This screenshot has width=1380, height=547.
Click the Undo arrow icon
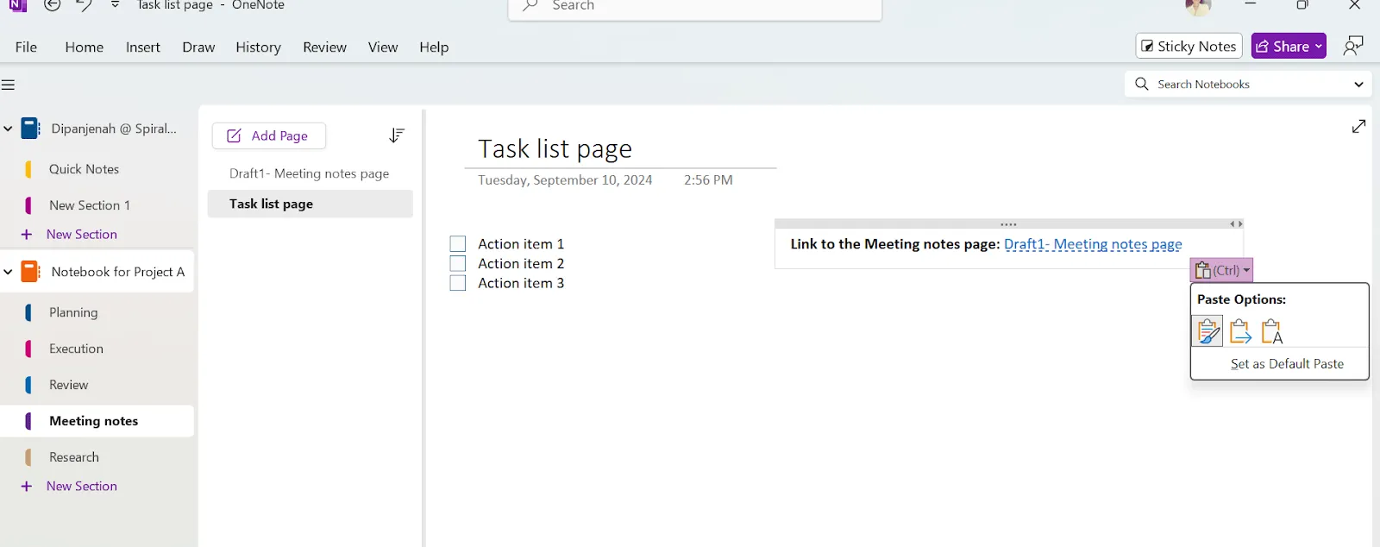pos(84,5)
